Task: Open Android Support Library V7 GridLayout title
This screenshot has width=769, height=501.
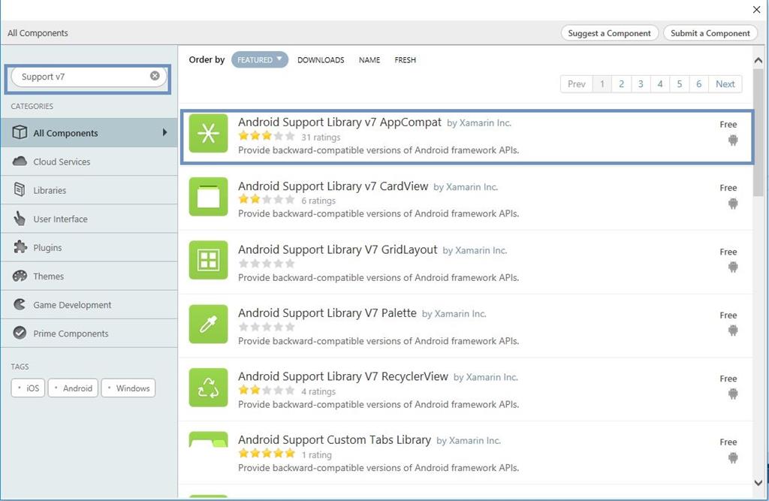Action: point(337,249)
